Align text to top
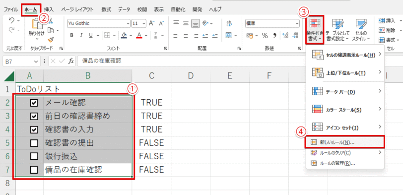This screenshot has width=403, height=195. click(176, 23)
